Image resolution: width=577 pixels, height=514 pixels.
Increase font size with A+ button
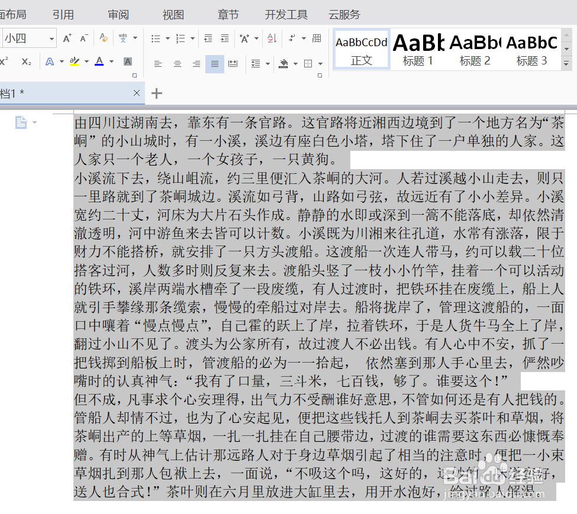point(67,38)
